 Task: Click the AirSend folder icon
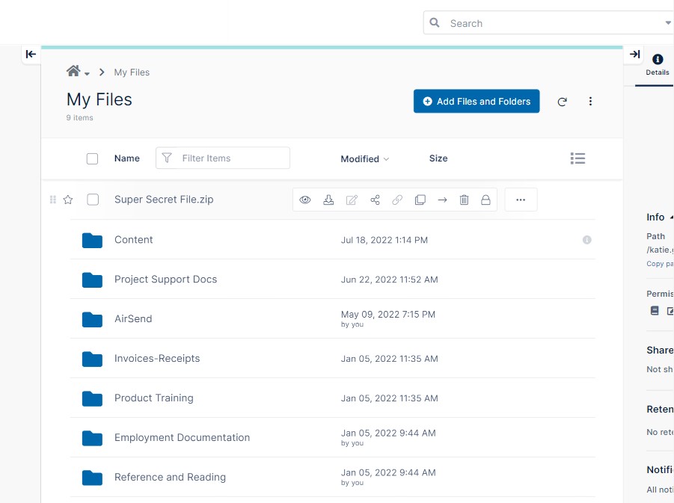click(x=92, y=320)
